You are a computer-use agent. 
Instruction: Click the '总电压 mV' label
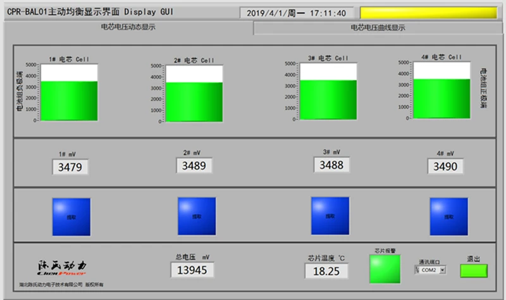[x=193, y=257]
